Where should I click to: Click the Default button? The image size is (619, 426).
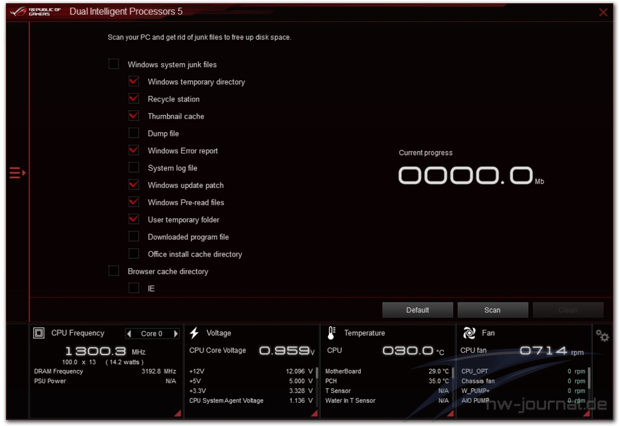pos(417,310)
